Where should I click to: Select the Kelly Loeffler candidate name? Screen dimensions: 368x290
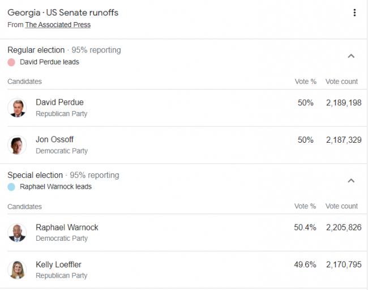click(59, 265)
